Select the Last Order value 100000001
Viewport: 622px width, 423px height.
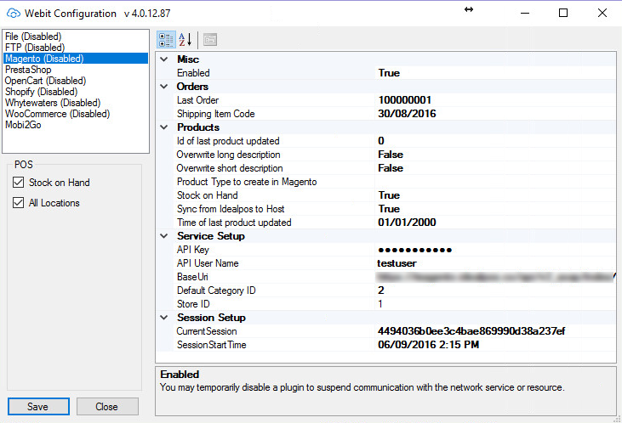(495, 100)
